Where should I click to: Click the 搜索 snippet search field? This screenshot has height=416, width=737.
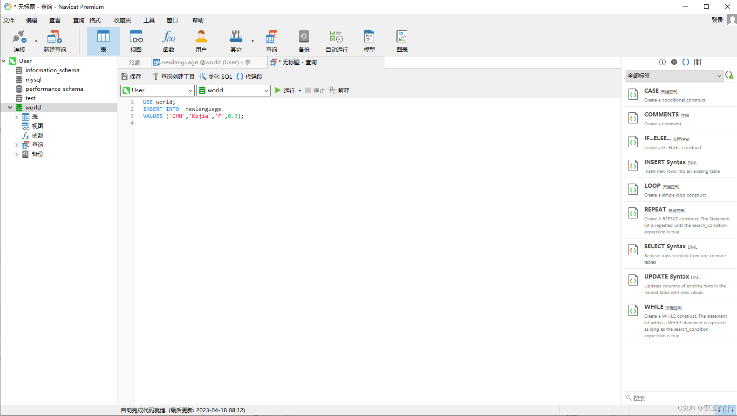pyautogui.click(x=680, y=398)
